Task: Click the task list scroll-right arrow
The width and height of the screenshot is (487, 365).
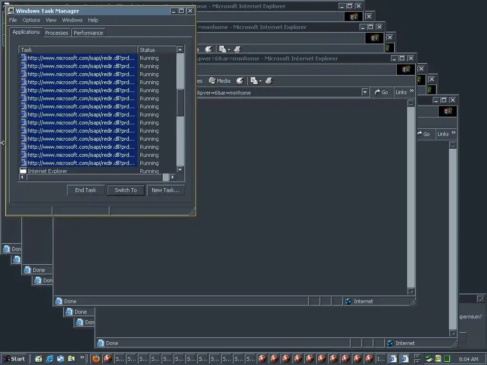Action: (173, 177)
